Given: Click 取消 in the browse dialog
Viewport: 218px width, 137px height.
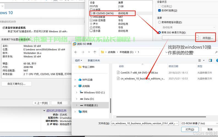Looking at the screenshot, I should 210,129.
